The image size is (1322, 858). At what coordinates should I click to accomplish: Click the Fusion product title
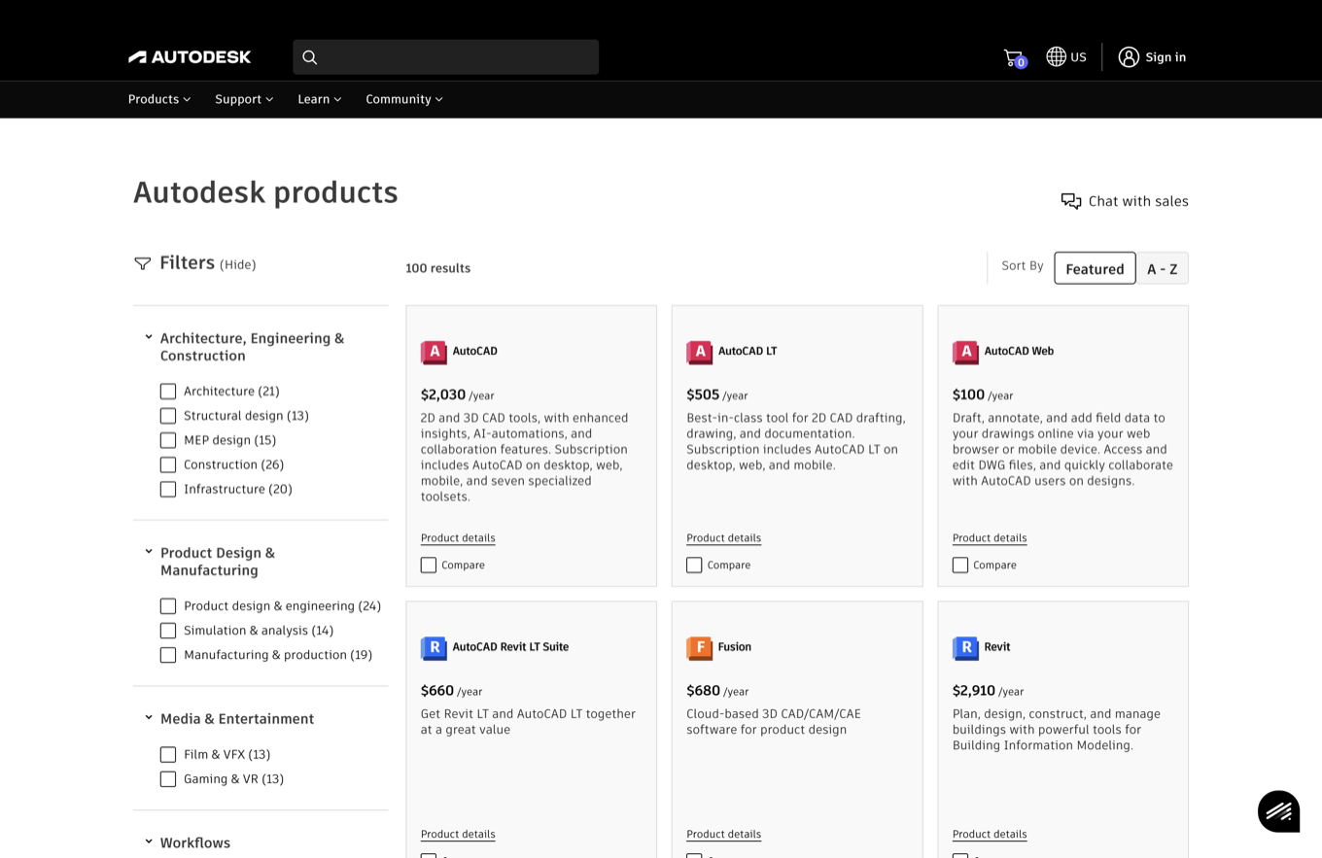(734, 647)
